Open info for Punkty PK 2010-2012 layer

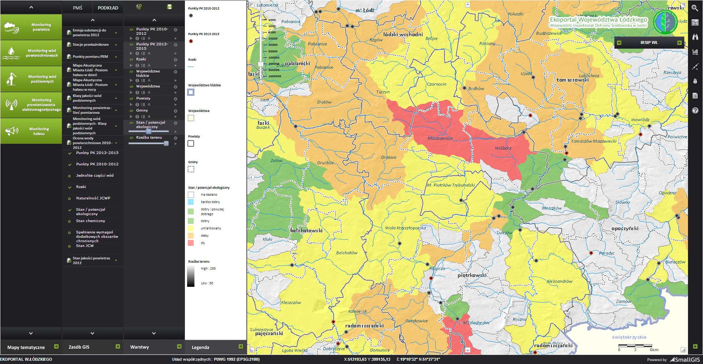point(137,38)
